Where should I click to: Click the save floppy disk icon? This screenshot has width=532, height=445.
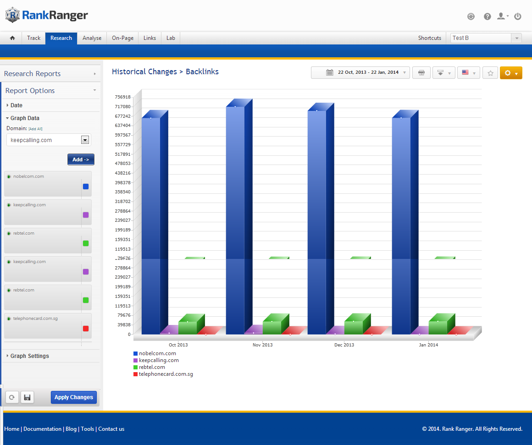coord(27,397)
